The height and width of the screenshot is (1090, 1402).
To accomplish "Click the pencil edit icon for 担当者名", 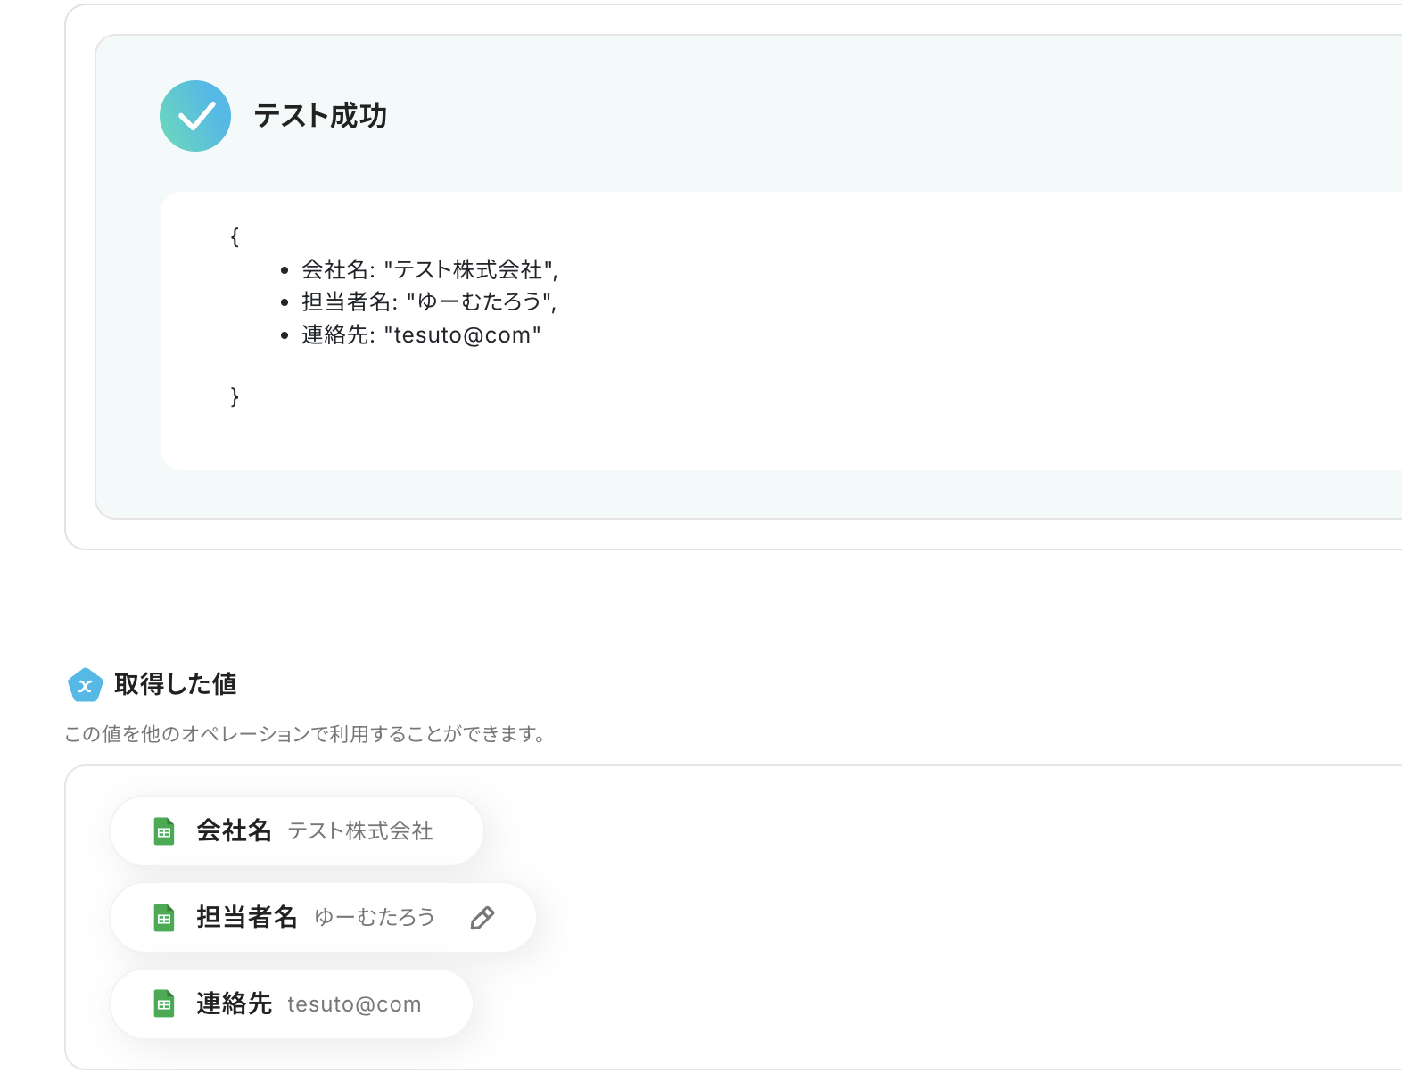I will (482, 918).
